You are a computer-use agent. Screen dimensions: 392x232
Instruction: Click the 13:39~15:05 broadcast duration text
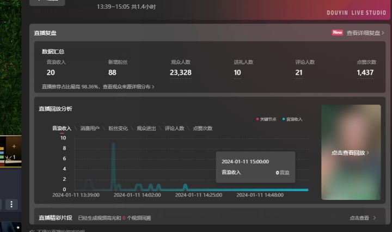pyautogui.click(x=126, y=7)
